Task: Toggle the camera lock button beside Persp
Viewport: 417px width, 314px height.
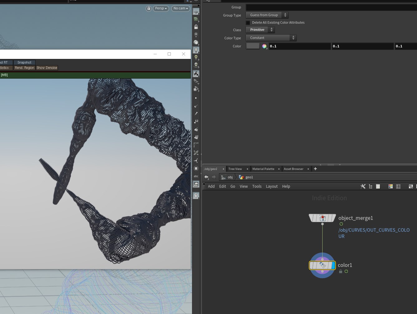Action: pyautogui.click(x=149, y=8)
